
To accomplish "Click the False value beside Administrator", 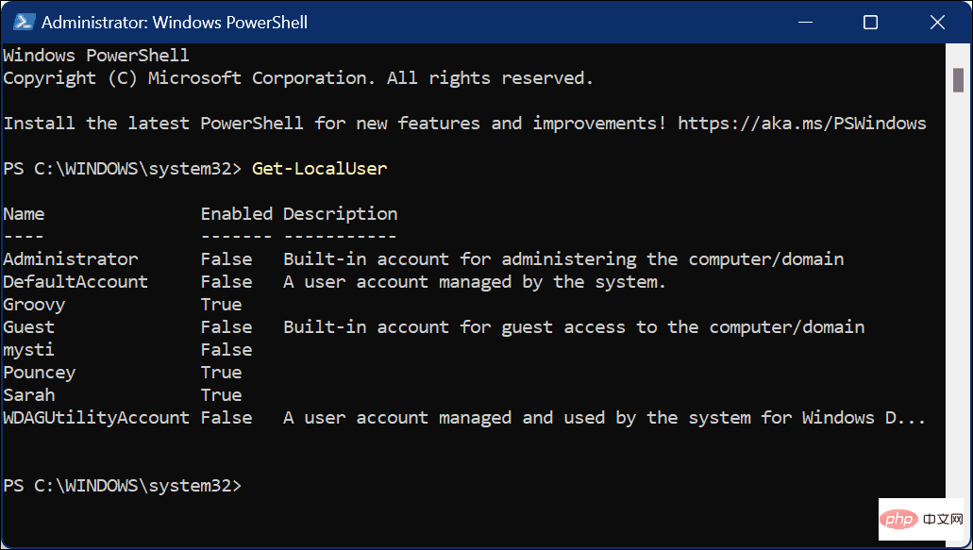I will coord(228,258).
